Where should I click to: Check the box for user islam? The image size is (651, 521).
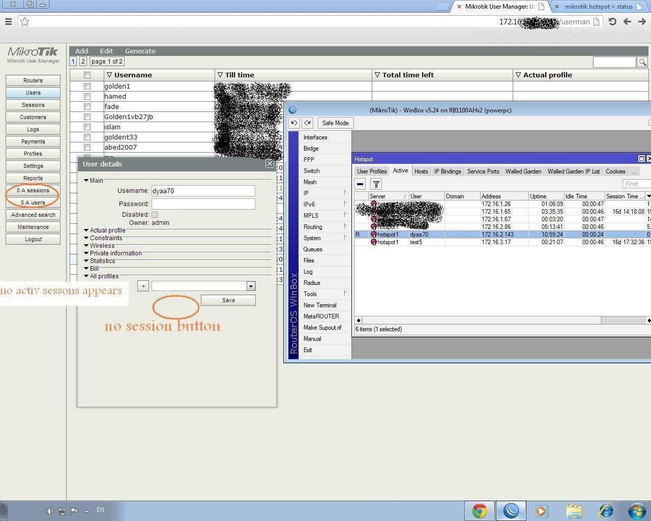click(x=87, y=127)
